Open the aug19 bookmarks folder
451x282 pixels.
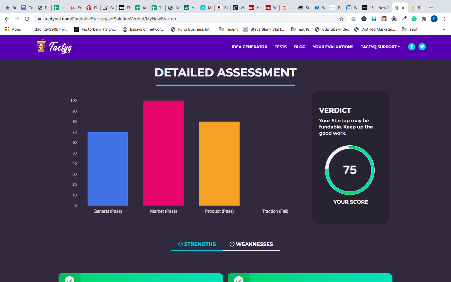point(300,29)
